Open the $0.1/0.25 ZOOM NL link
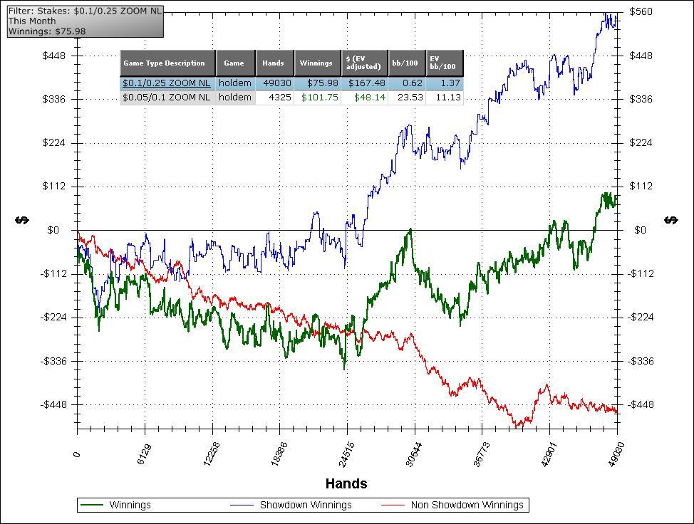The height and width of the screenshot is (524, 694). [167, 83]
